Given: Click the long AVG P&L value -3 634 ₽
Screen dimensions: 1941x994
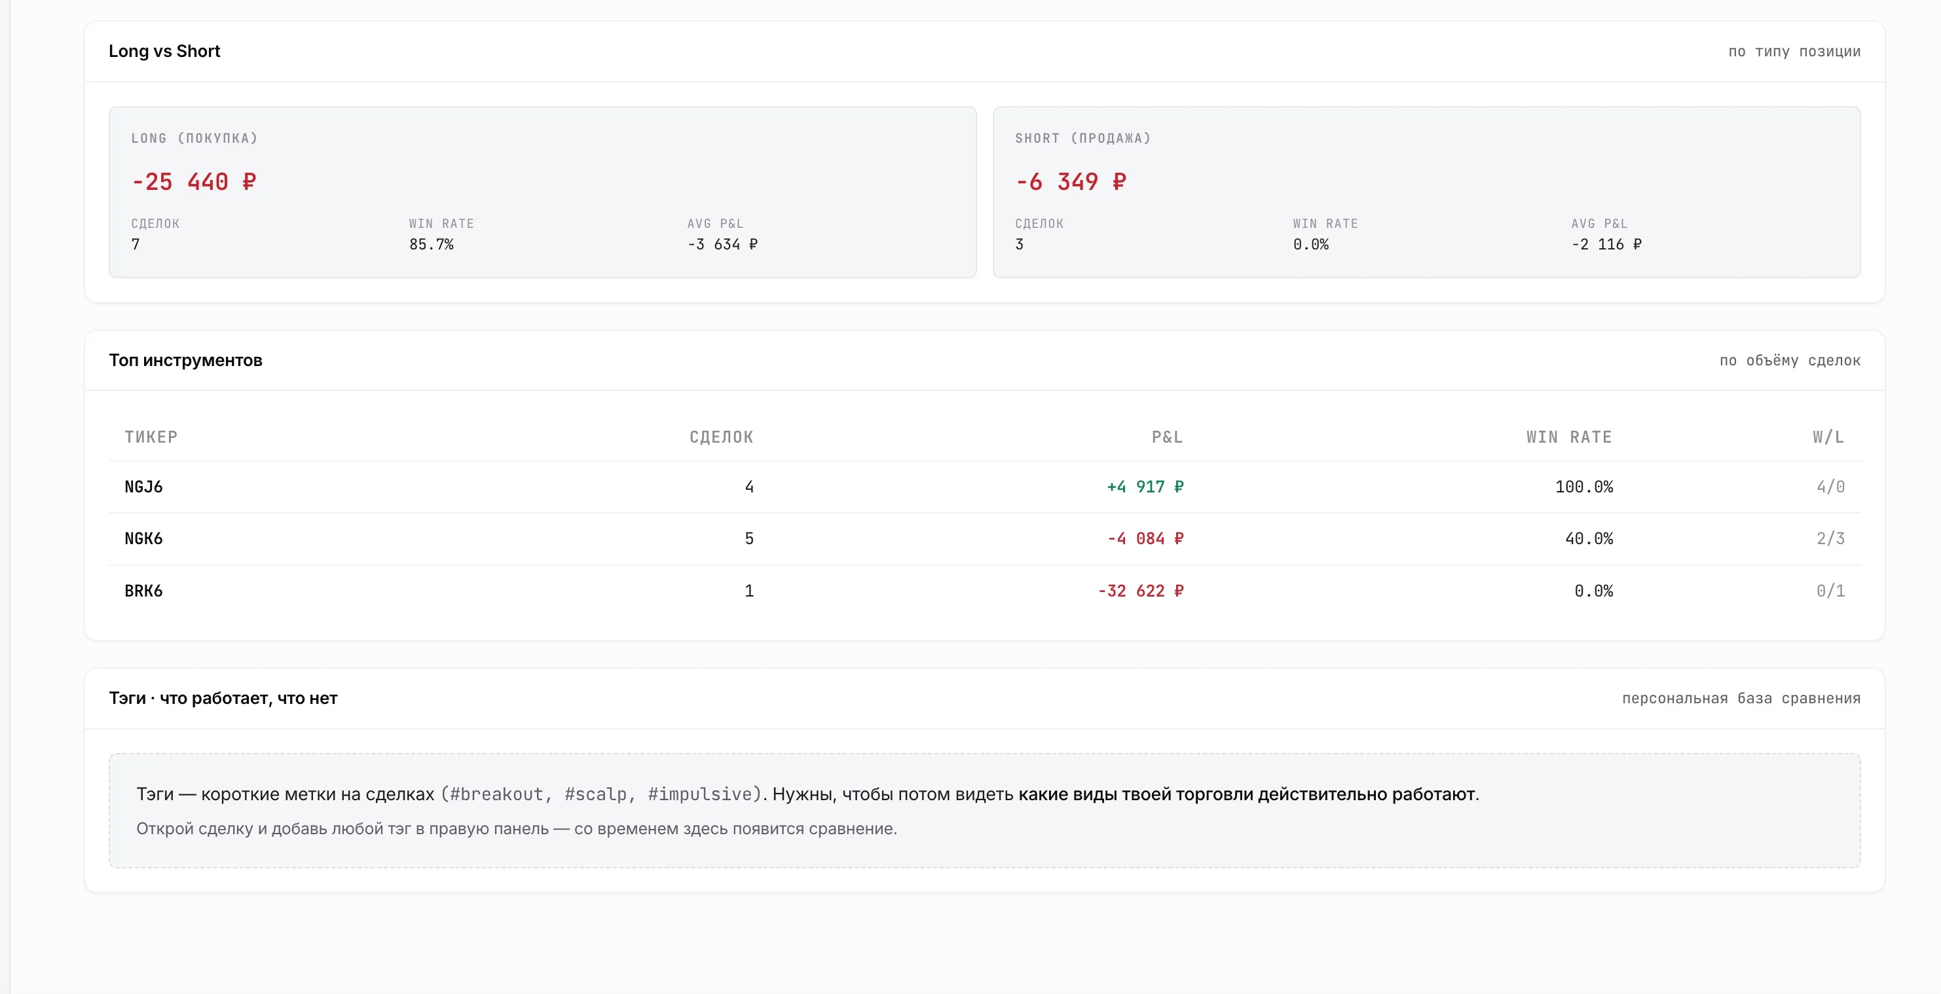Looking at the screenshot, I should pyautogui.click(x=722, y=244).
